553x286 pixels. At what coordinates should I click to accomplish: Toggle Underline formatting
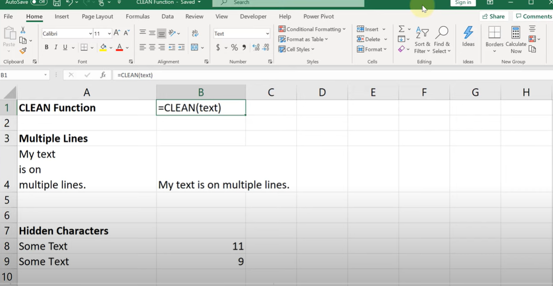[x=65, y=47]
